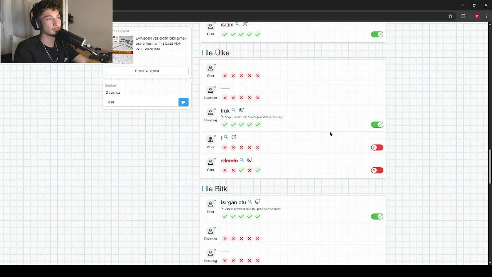Look up Irak with its magnifier icon
The image size is (492, 277).
233,110
